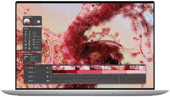Toggle the middle checkbox in Tools panel

click(x=34, y=42)
